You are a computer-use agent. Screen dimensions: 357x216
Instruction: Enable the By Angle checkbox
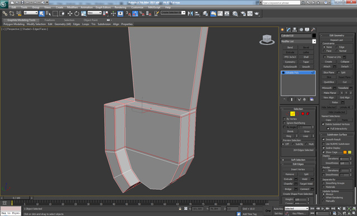(284, 127)
